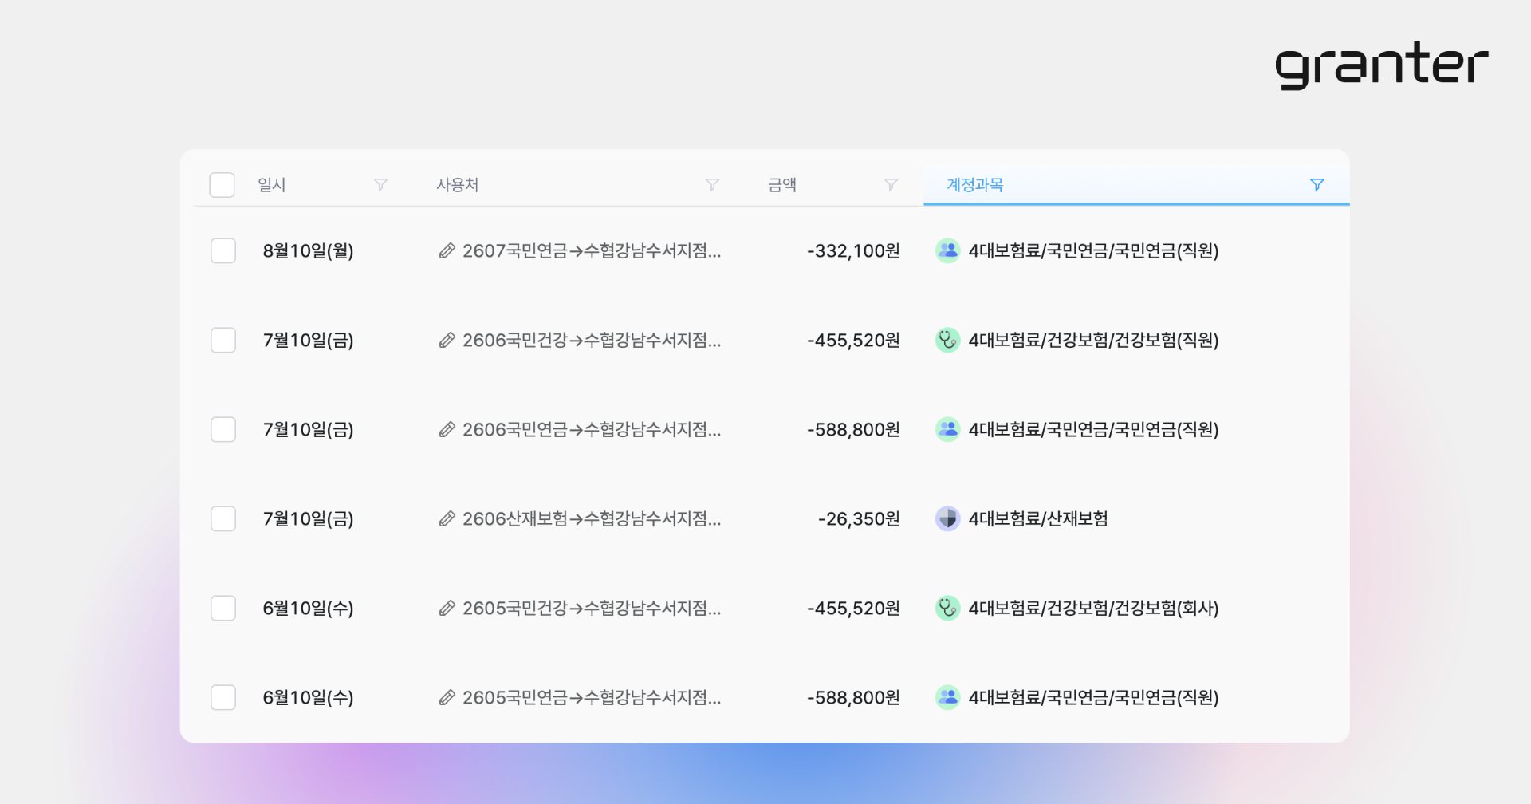Click the granter logo

(x=1381, y=65)
